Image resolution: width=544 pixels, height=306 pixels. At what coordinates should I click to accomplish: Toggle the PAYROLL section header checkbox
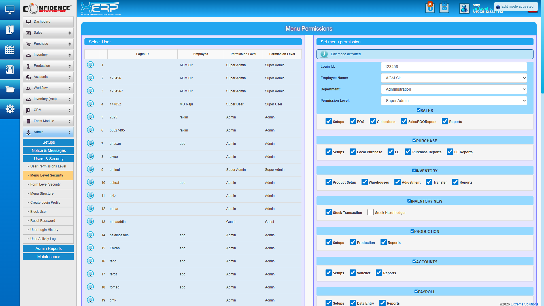[416, 291]
